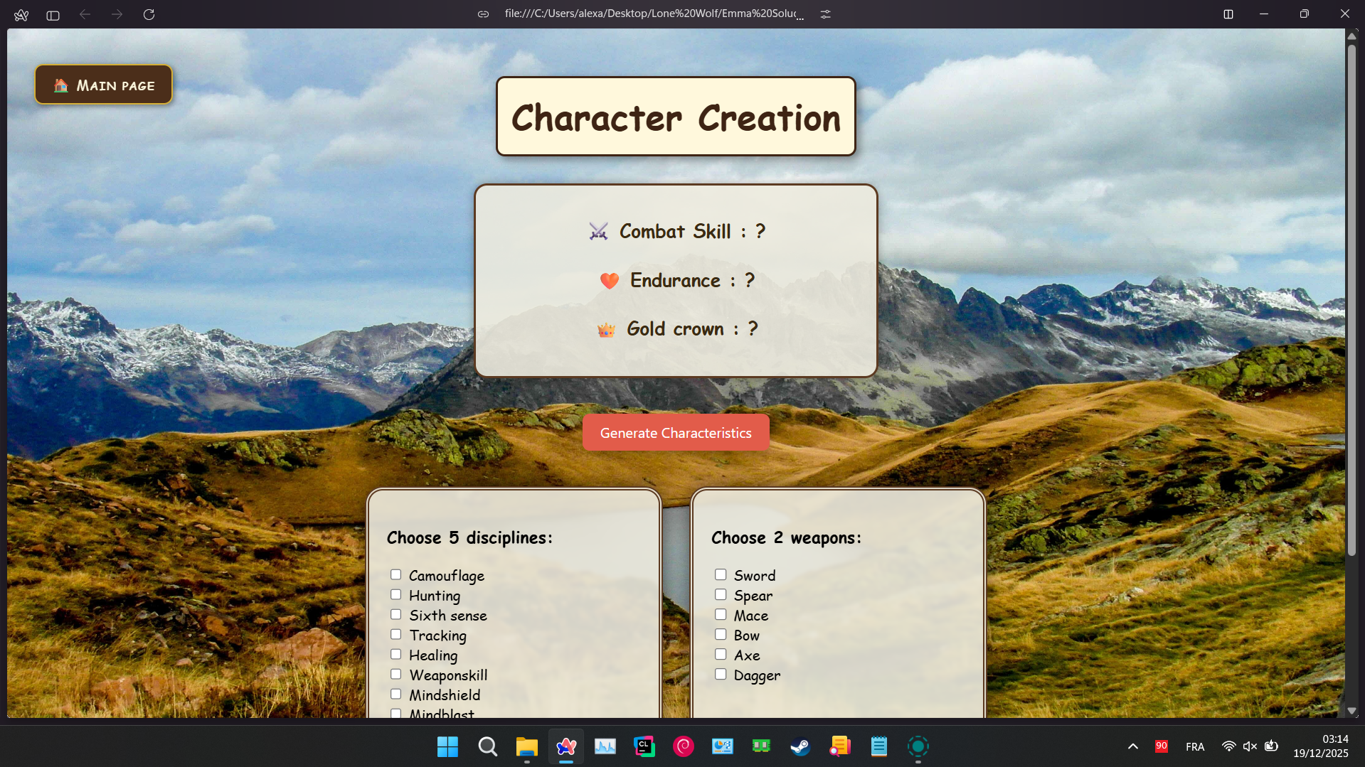This screenshot has width=1365, height=767.
Task: Open File Explorer from the taskbar
Action: click(526, 746)
